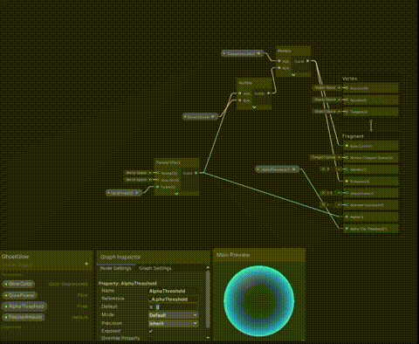Screen dimensions: 419x344
Task: Click the GhostGlow blackboard title
Action: 15,257
